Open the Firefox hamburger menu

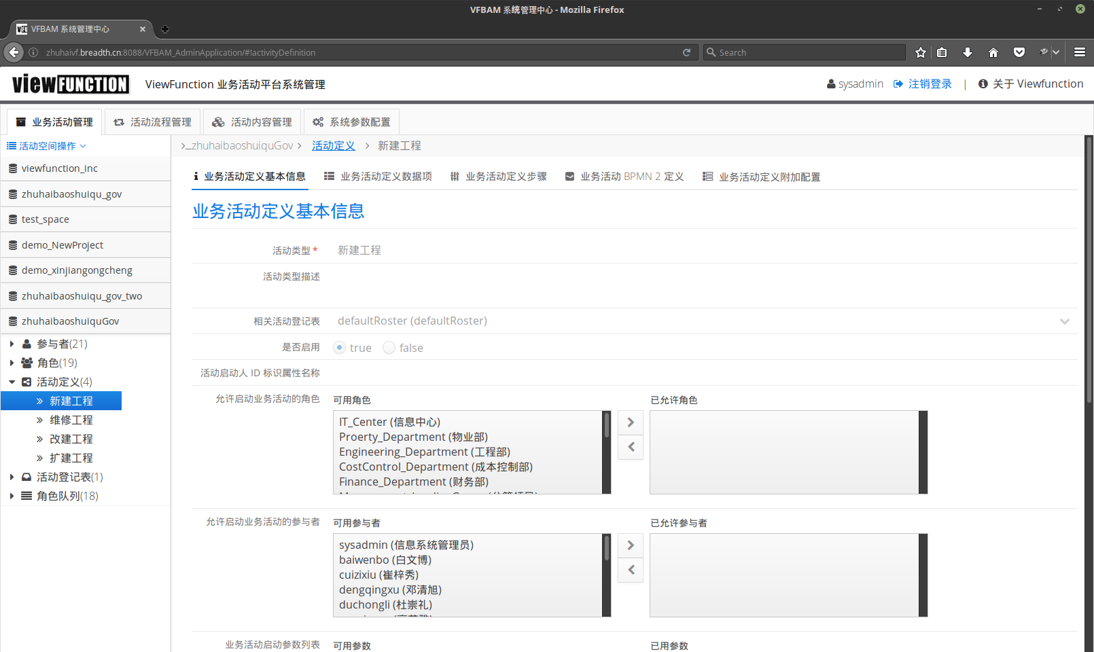[1079, 52]
